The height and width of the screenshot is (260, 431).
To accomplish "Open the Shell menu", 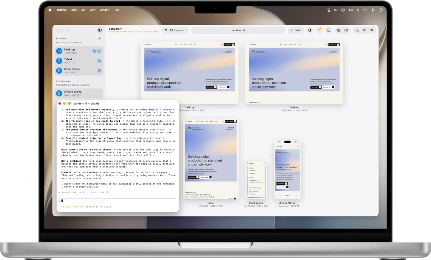I will click(74, 10).
